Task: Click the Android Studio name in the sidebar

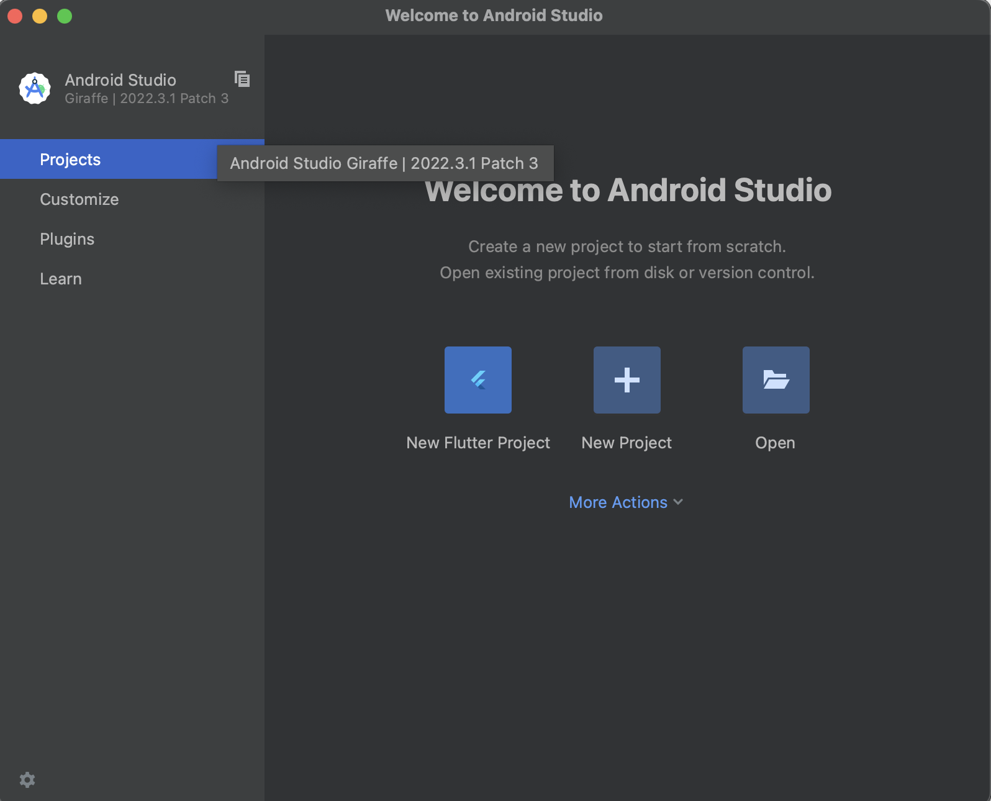Action: 120,80
